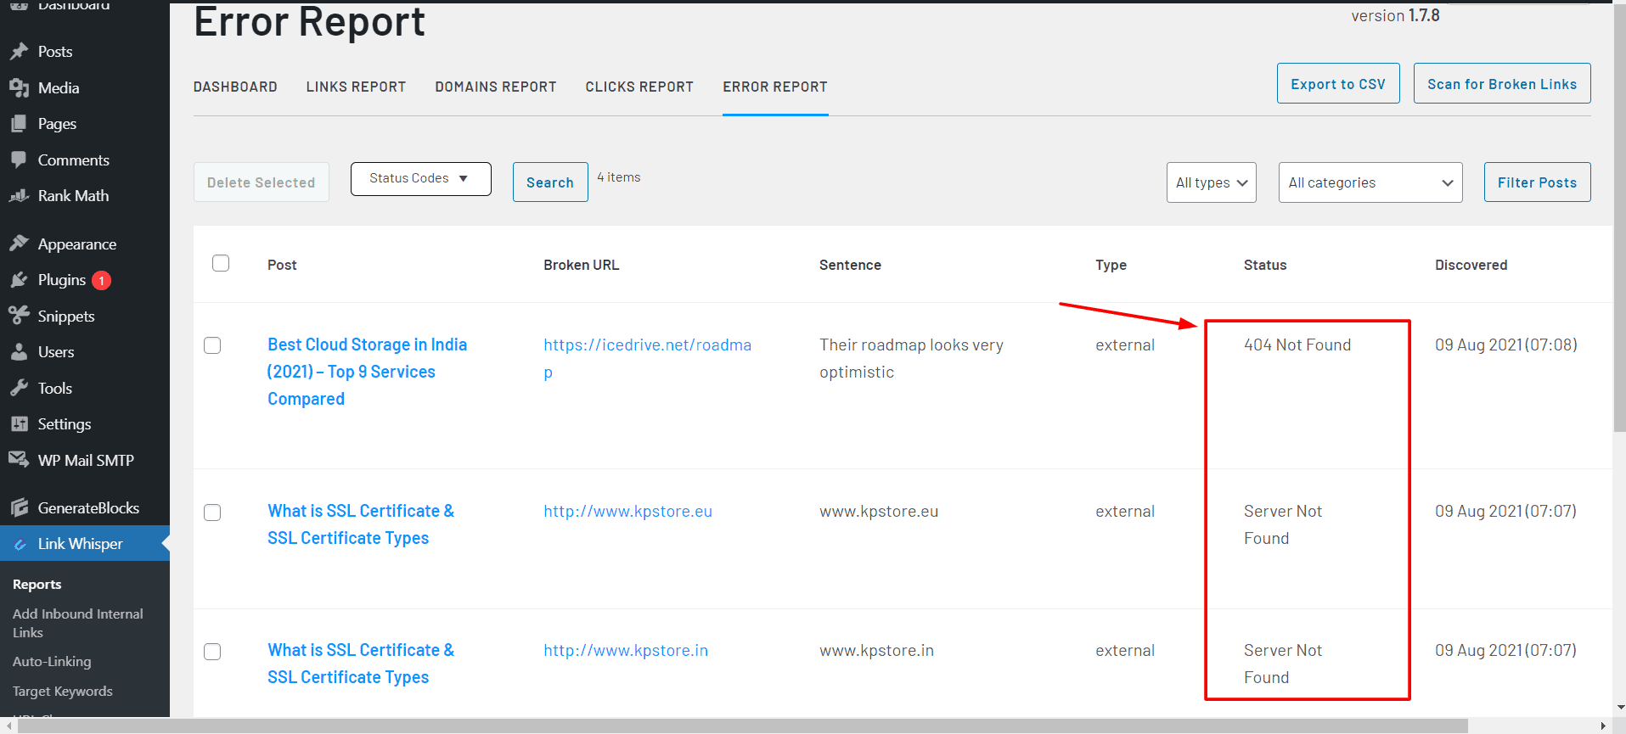Open Rank Math via its chart icon
The width and height of the screenshot is (1626, 734).
click(x=19, y=196)
